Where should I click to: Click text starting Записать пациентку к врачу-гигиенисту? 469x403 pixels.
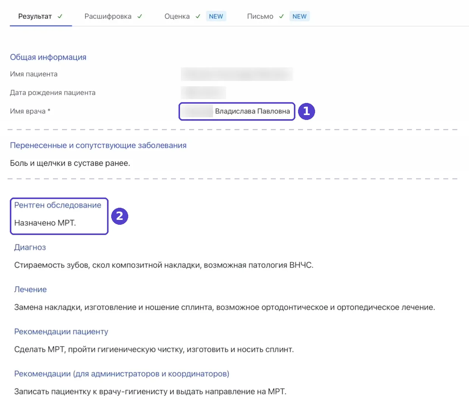(x=150, y=392)
